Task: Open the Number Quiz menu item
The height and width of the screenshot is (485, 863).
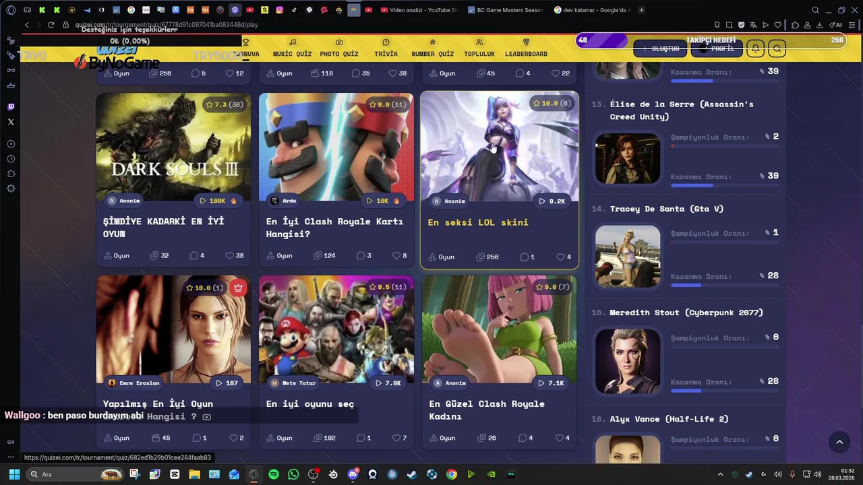Action: click(x=432, y=48)
